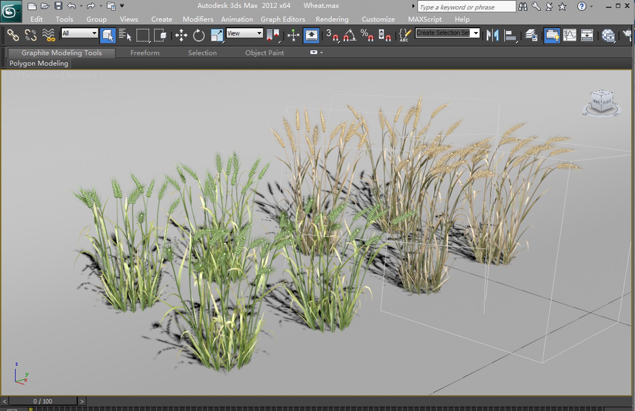Click the search field for keywords
The image size is (635, 411).
[x=467, y=7]
